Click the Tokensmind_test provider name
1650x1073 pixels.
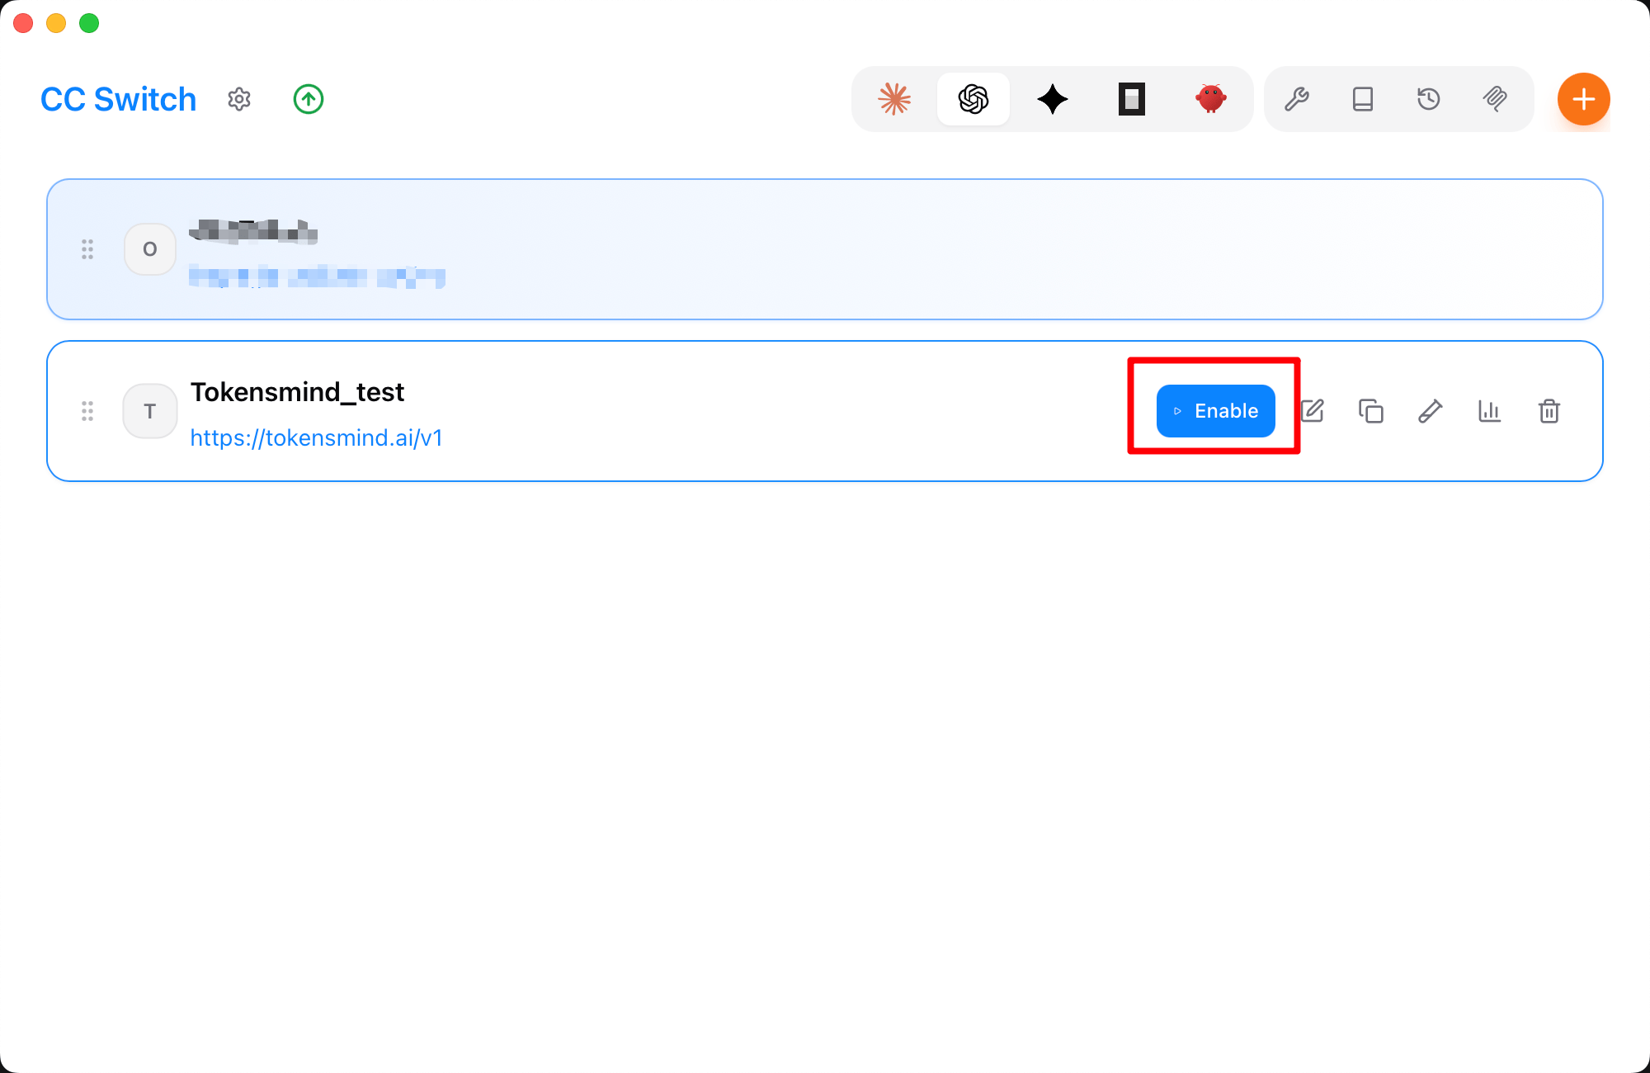pyautogui.click(x=297, y=392)
